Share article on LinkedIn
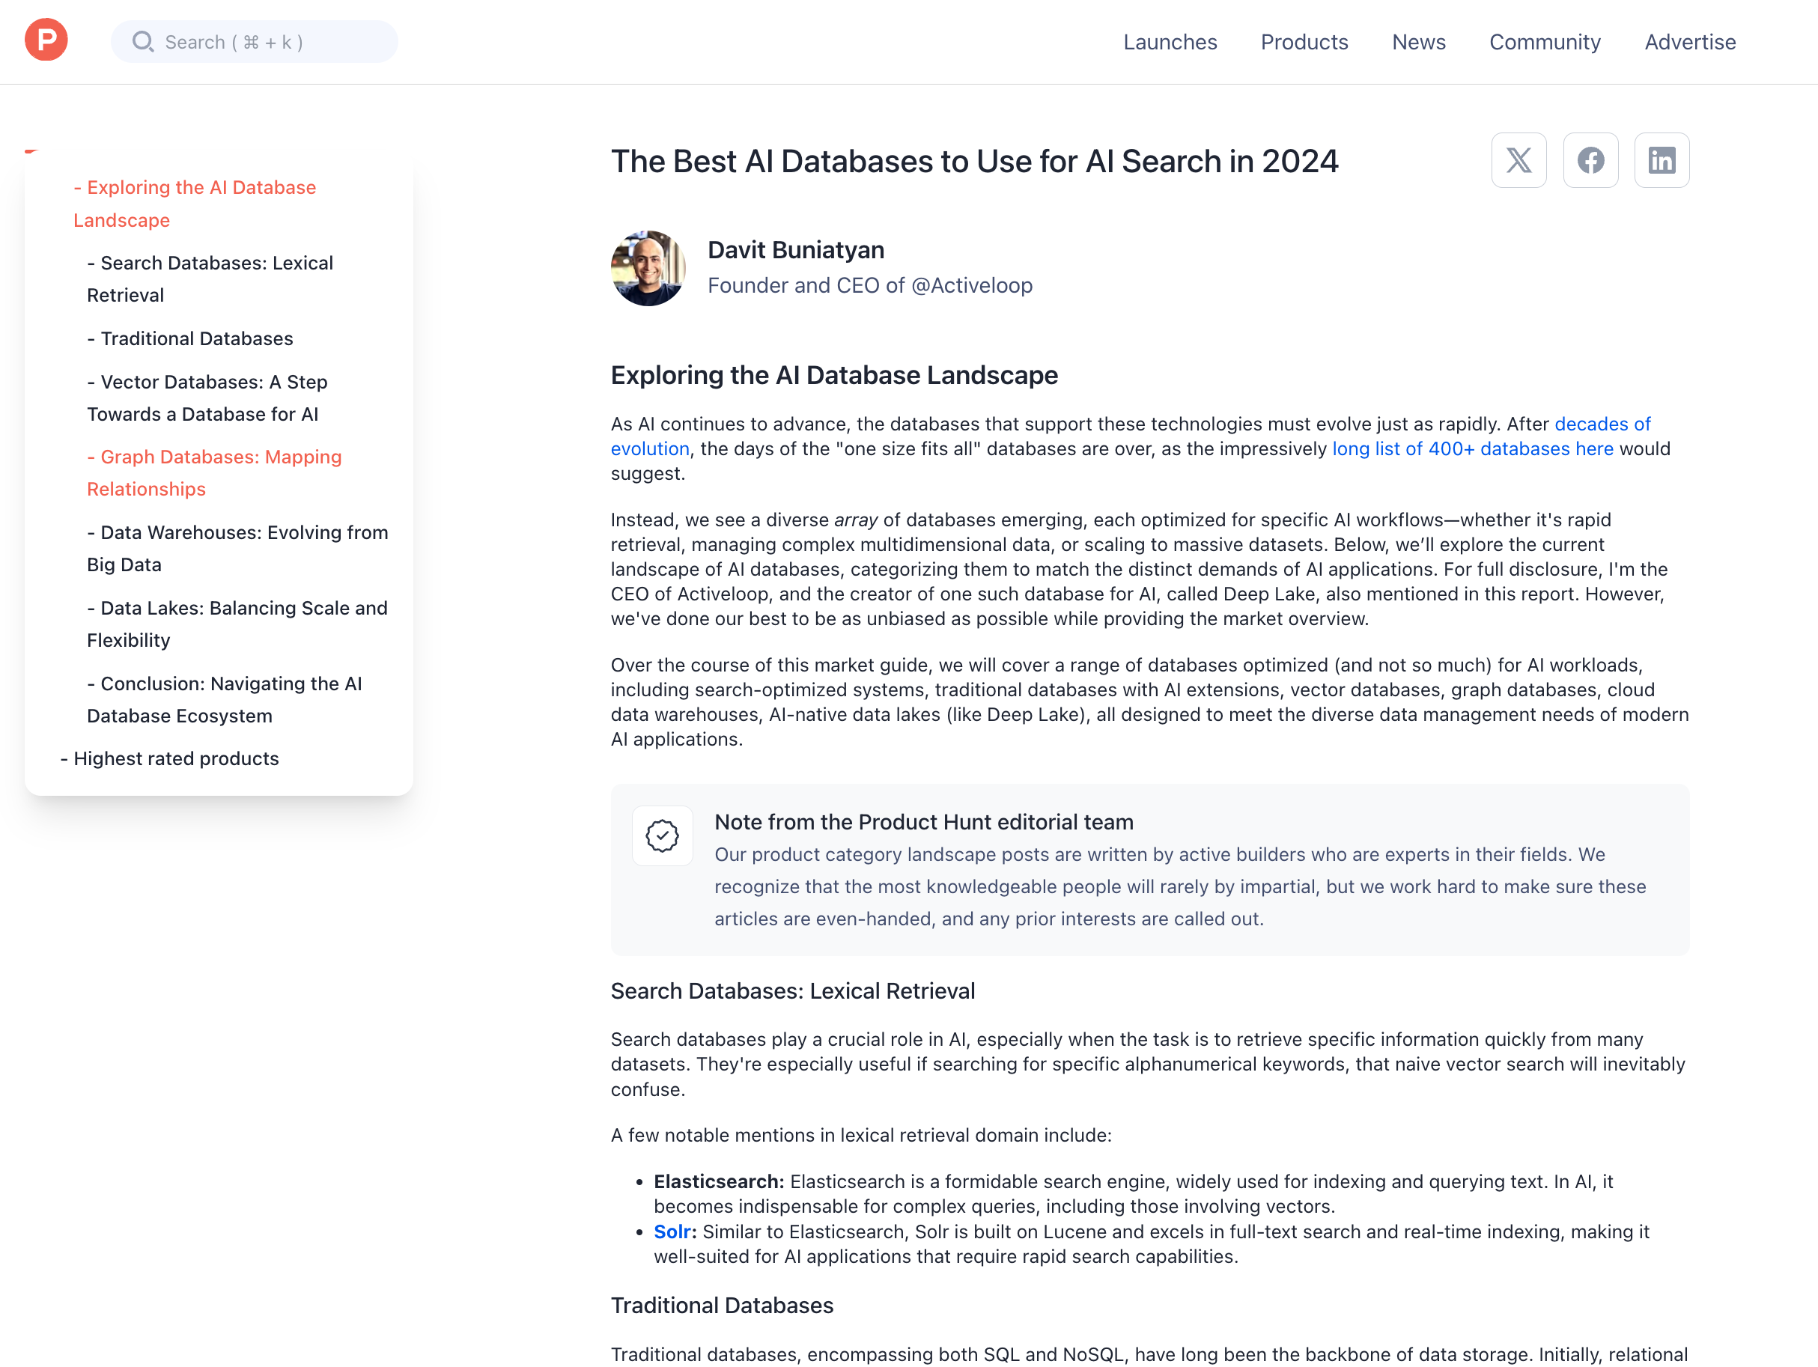 [1662, 160]
